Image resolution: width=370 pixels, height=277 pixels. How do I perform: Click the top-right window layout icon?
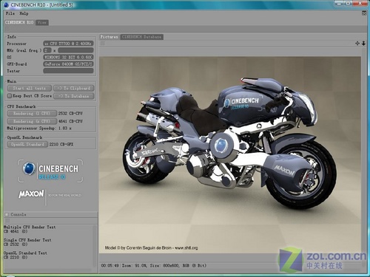[364, 13]
